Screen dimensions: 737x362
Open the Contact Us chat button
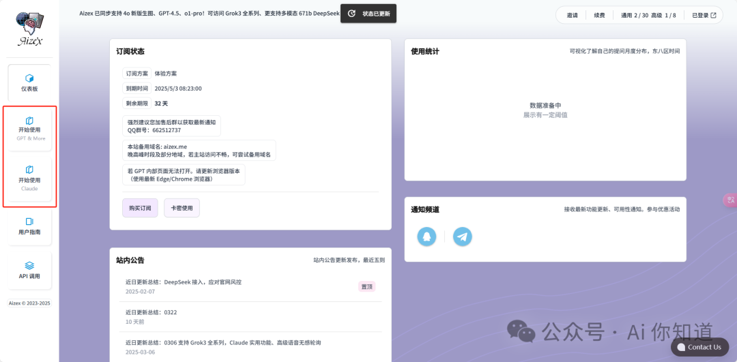[700, 347]
